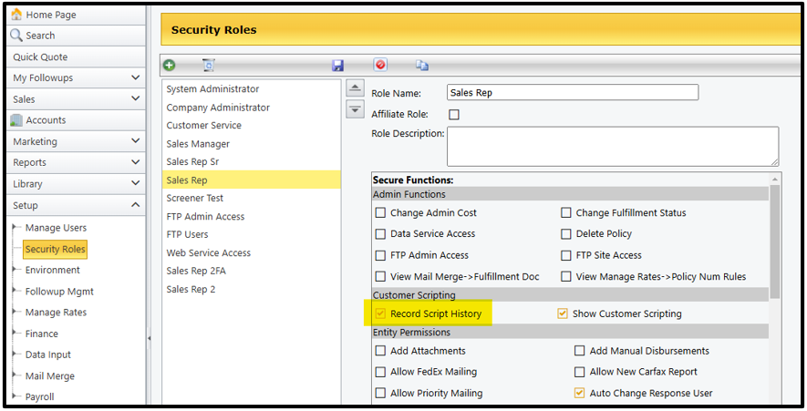Expand the Marketing menu chevron

pos(135,141)
